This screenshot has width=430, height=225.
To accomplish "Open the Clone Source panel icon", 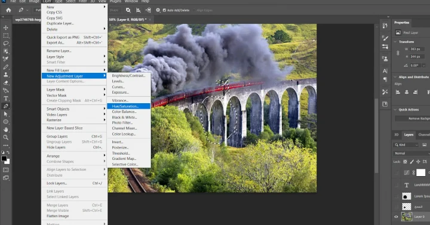I will click(x=385, y=58).
